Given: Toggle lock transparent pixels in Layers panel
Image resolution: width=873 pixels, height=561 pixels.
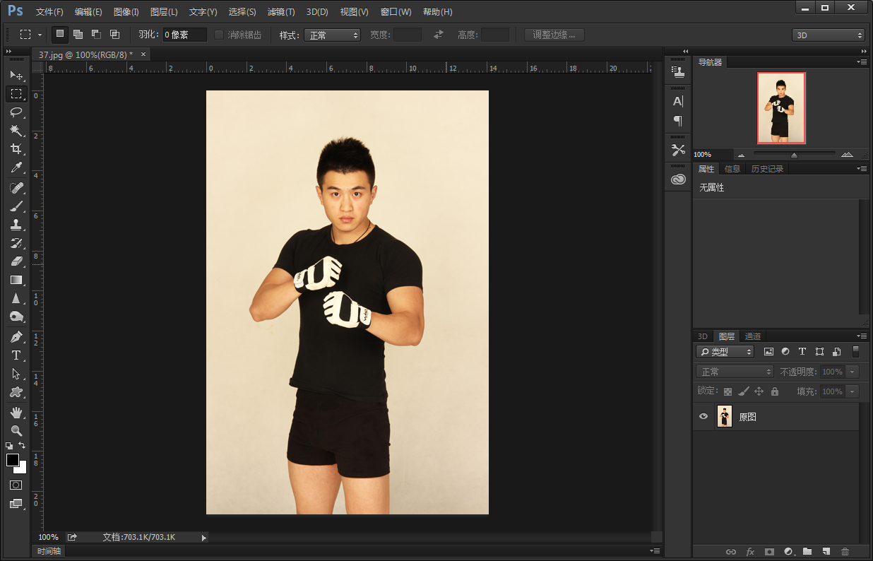Looking at the screenshot, I should click(x=727, y=391).
